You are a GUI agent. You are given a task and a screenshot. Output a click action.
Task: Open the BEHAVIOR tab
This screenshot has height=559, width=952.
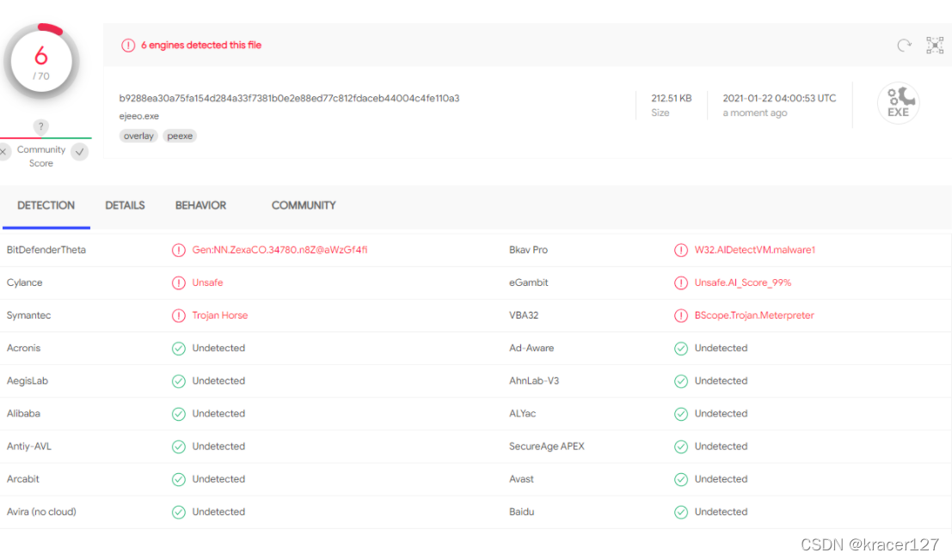point(200,205)
